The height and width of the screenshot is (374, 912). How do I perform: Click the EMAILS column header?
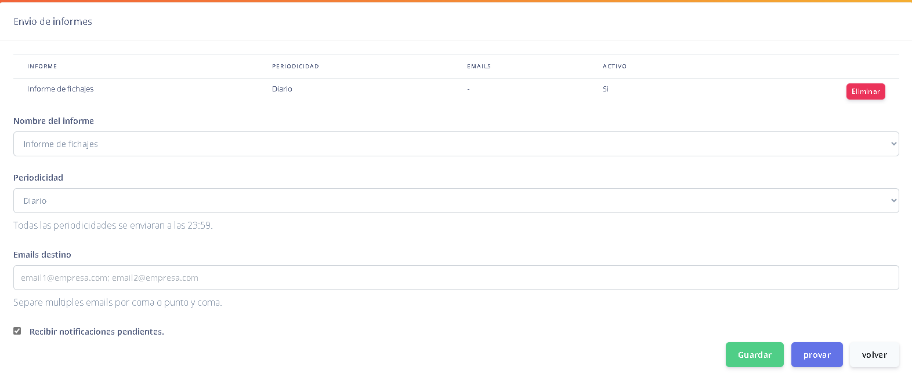(x=479, y=67)
